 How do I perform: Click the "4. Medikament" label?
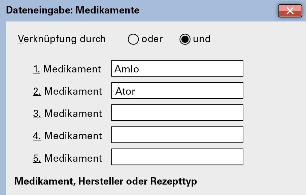click(x=67, y=136)
